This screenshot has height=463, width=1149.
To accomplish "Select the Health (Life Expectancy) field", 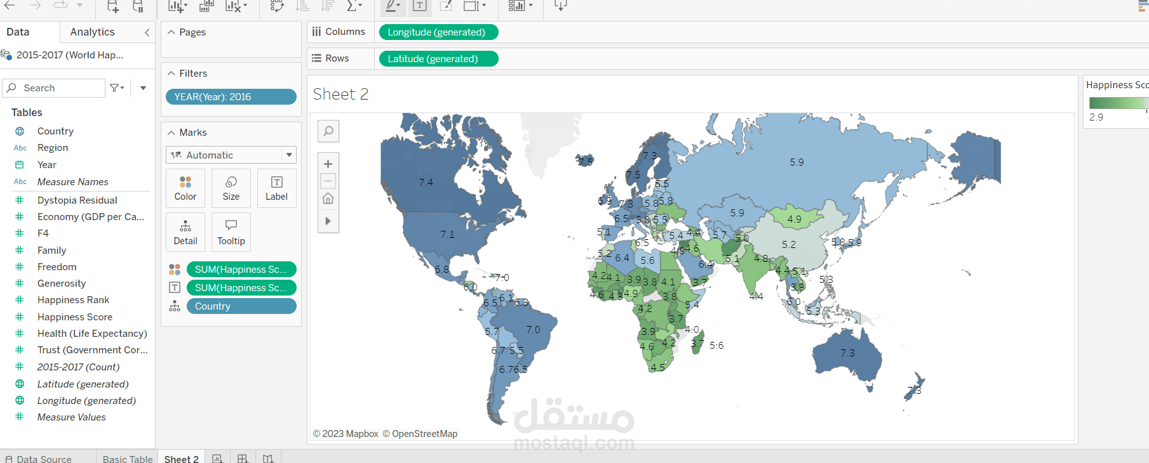I will point(92,333).
